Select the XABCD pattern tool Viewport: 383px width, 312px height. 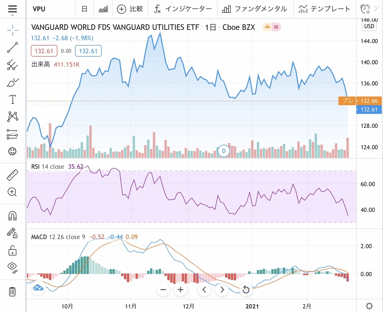(x=12, y=117)
